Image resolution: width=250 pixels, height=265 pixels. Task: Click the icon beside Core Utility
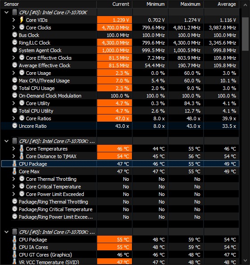click(x=22, y=103)
